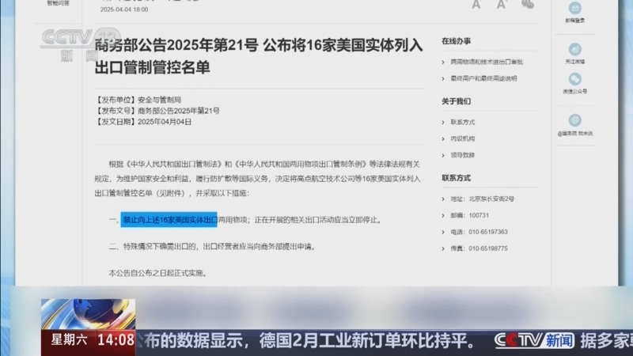
Task: Click the WeChat share icon near the font buttons
Action: tap(528, 4)
